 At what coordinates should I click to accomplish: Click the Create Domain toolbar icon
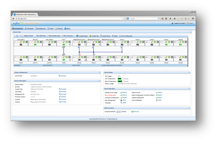click(x=78, y=36)
